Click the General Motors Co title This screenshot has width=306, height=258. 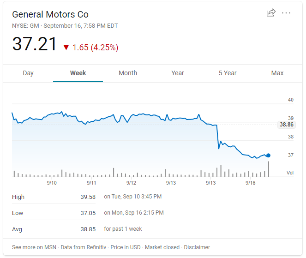tap(50, 14)
